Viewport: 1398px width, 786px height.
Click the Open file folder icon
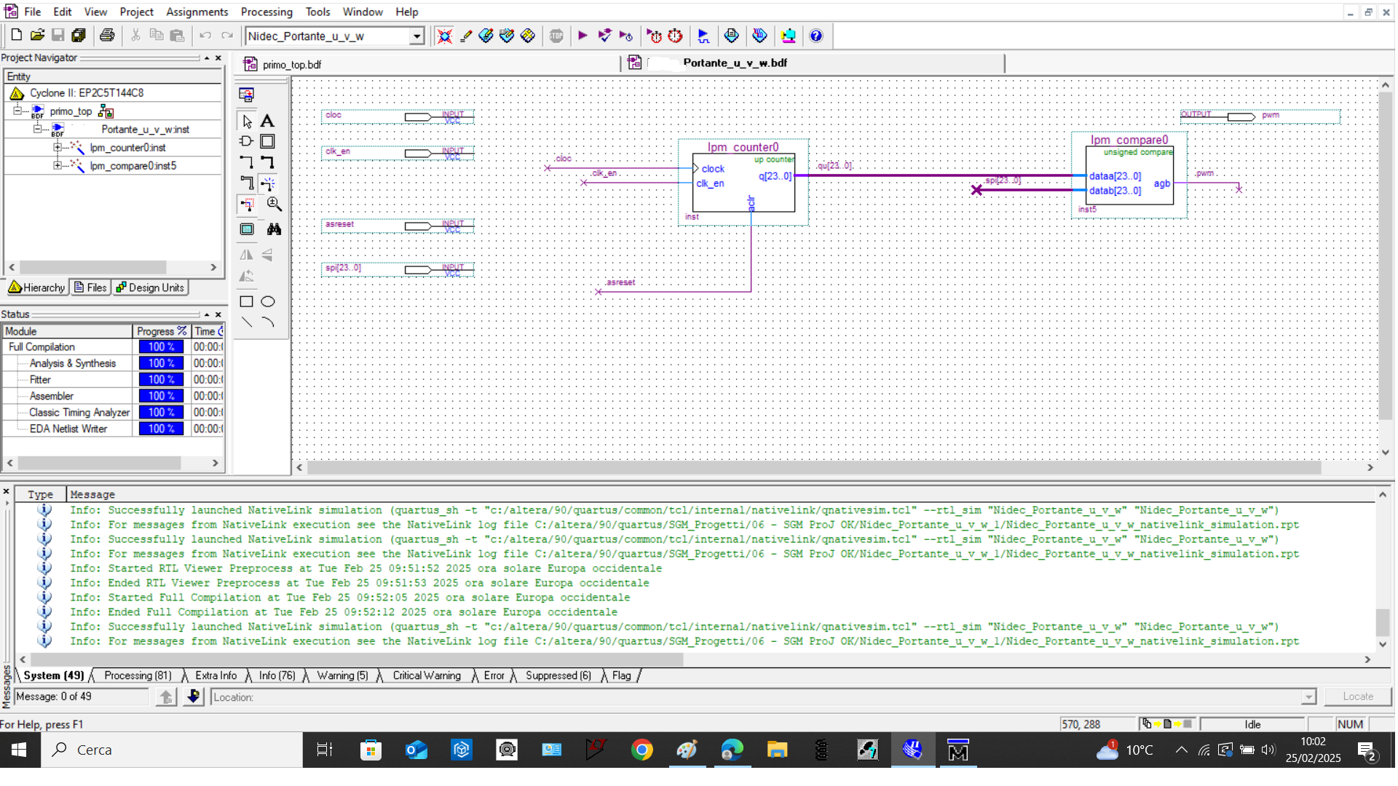(x=38, y=36)
